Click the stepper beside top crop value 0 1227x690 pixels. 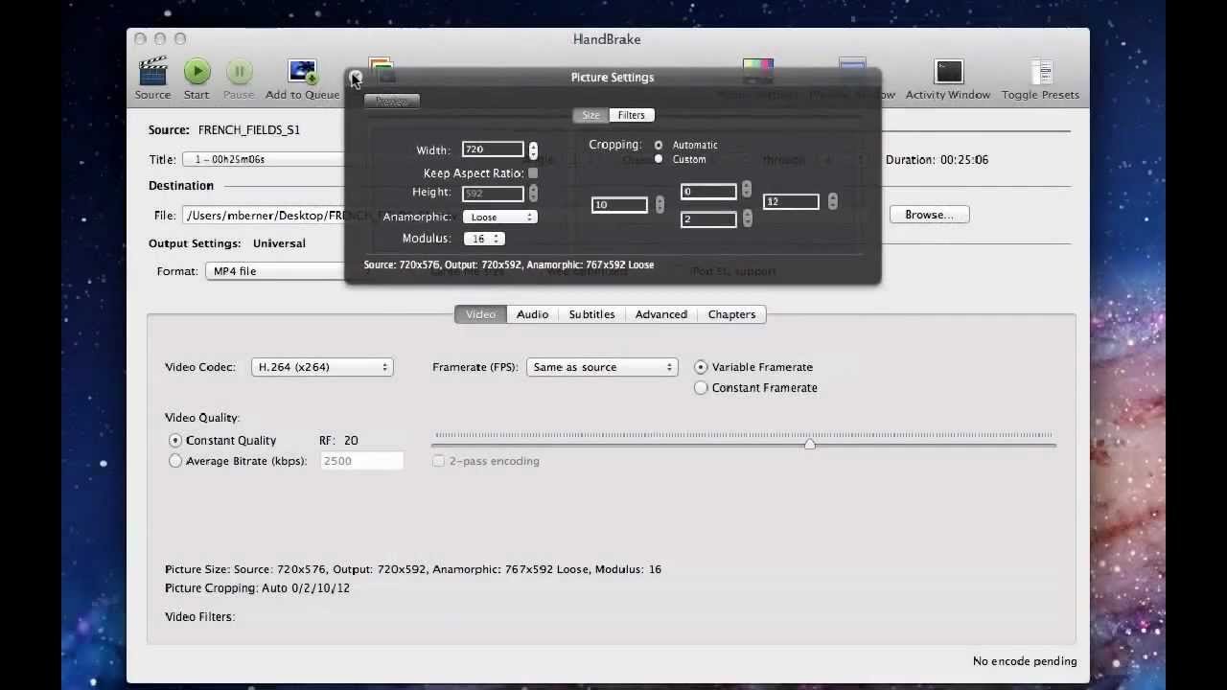coord(747,190)
